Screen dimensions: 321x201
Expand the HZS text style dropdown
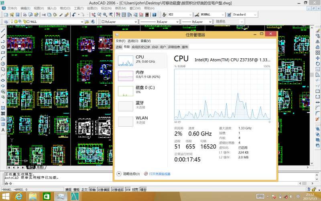click(190, 15)
